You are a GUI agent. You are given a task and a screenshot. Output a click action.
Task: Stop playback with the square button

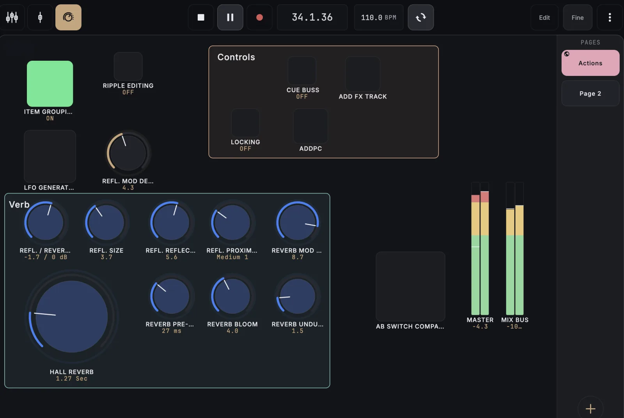(x=201, y=17)
